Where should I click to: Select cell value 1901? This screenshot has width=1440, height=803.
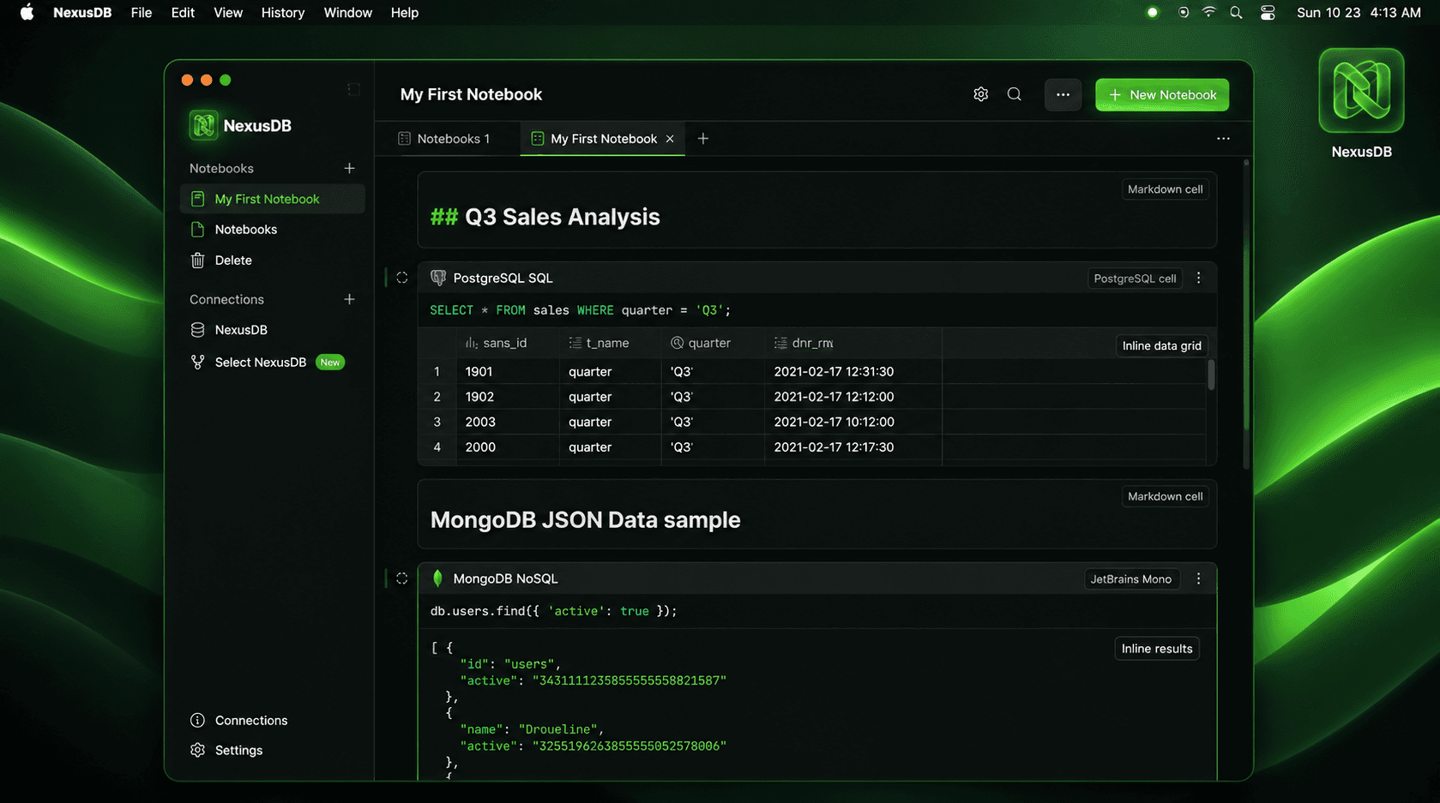pyautogui.click(x=479, y=372)
